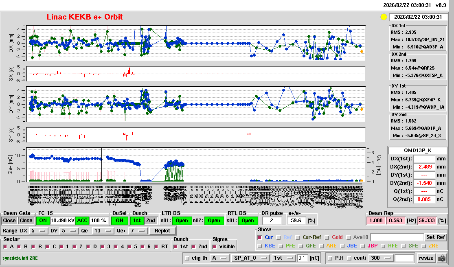
Task: Toggle Sigma visible checkbox
Action: click(215, 247)
